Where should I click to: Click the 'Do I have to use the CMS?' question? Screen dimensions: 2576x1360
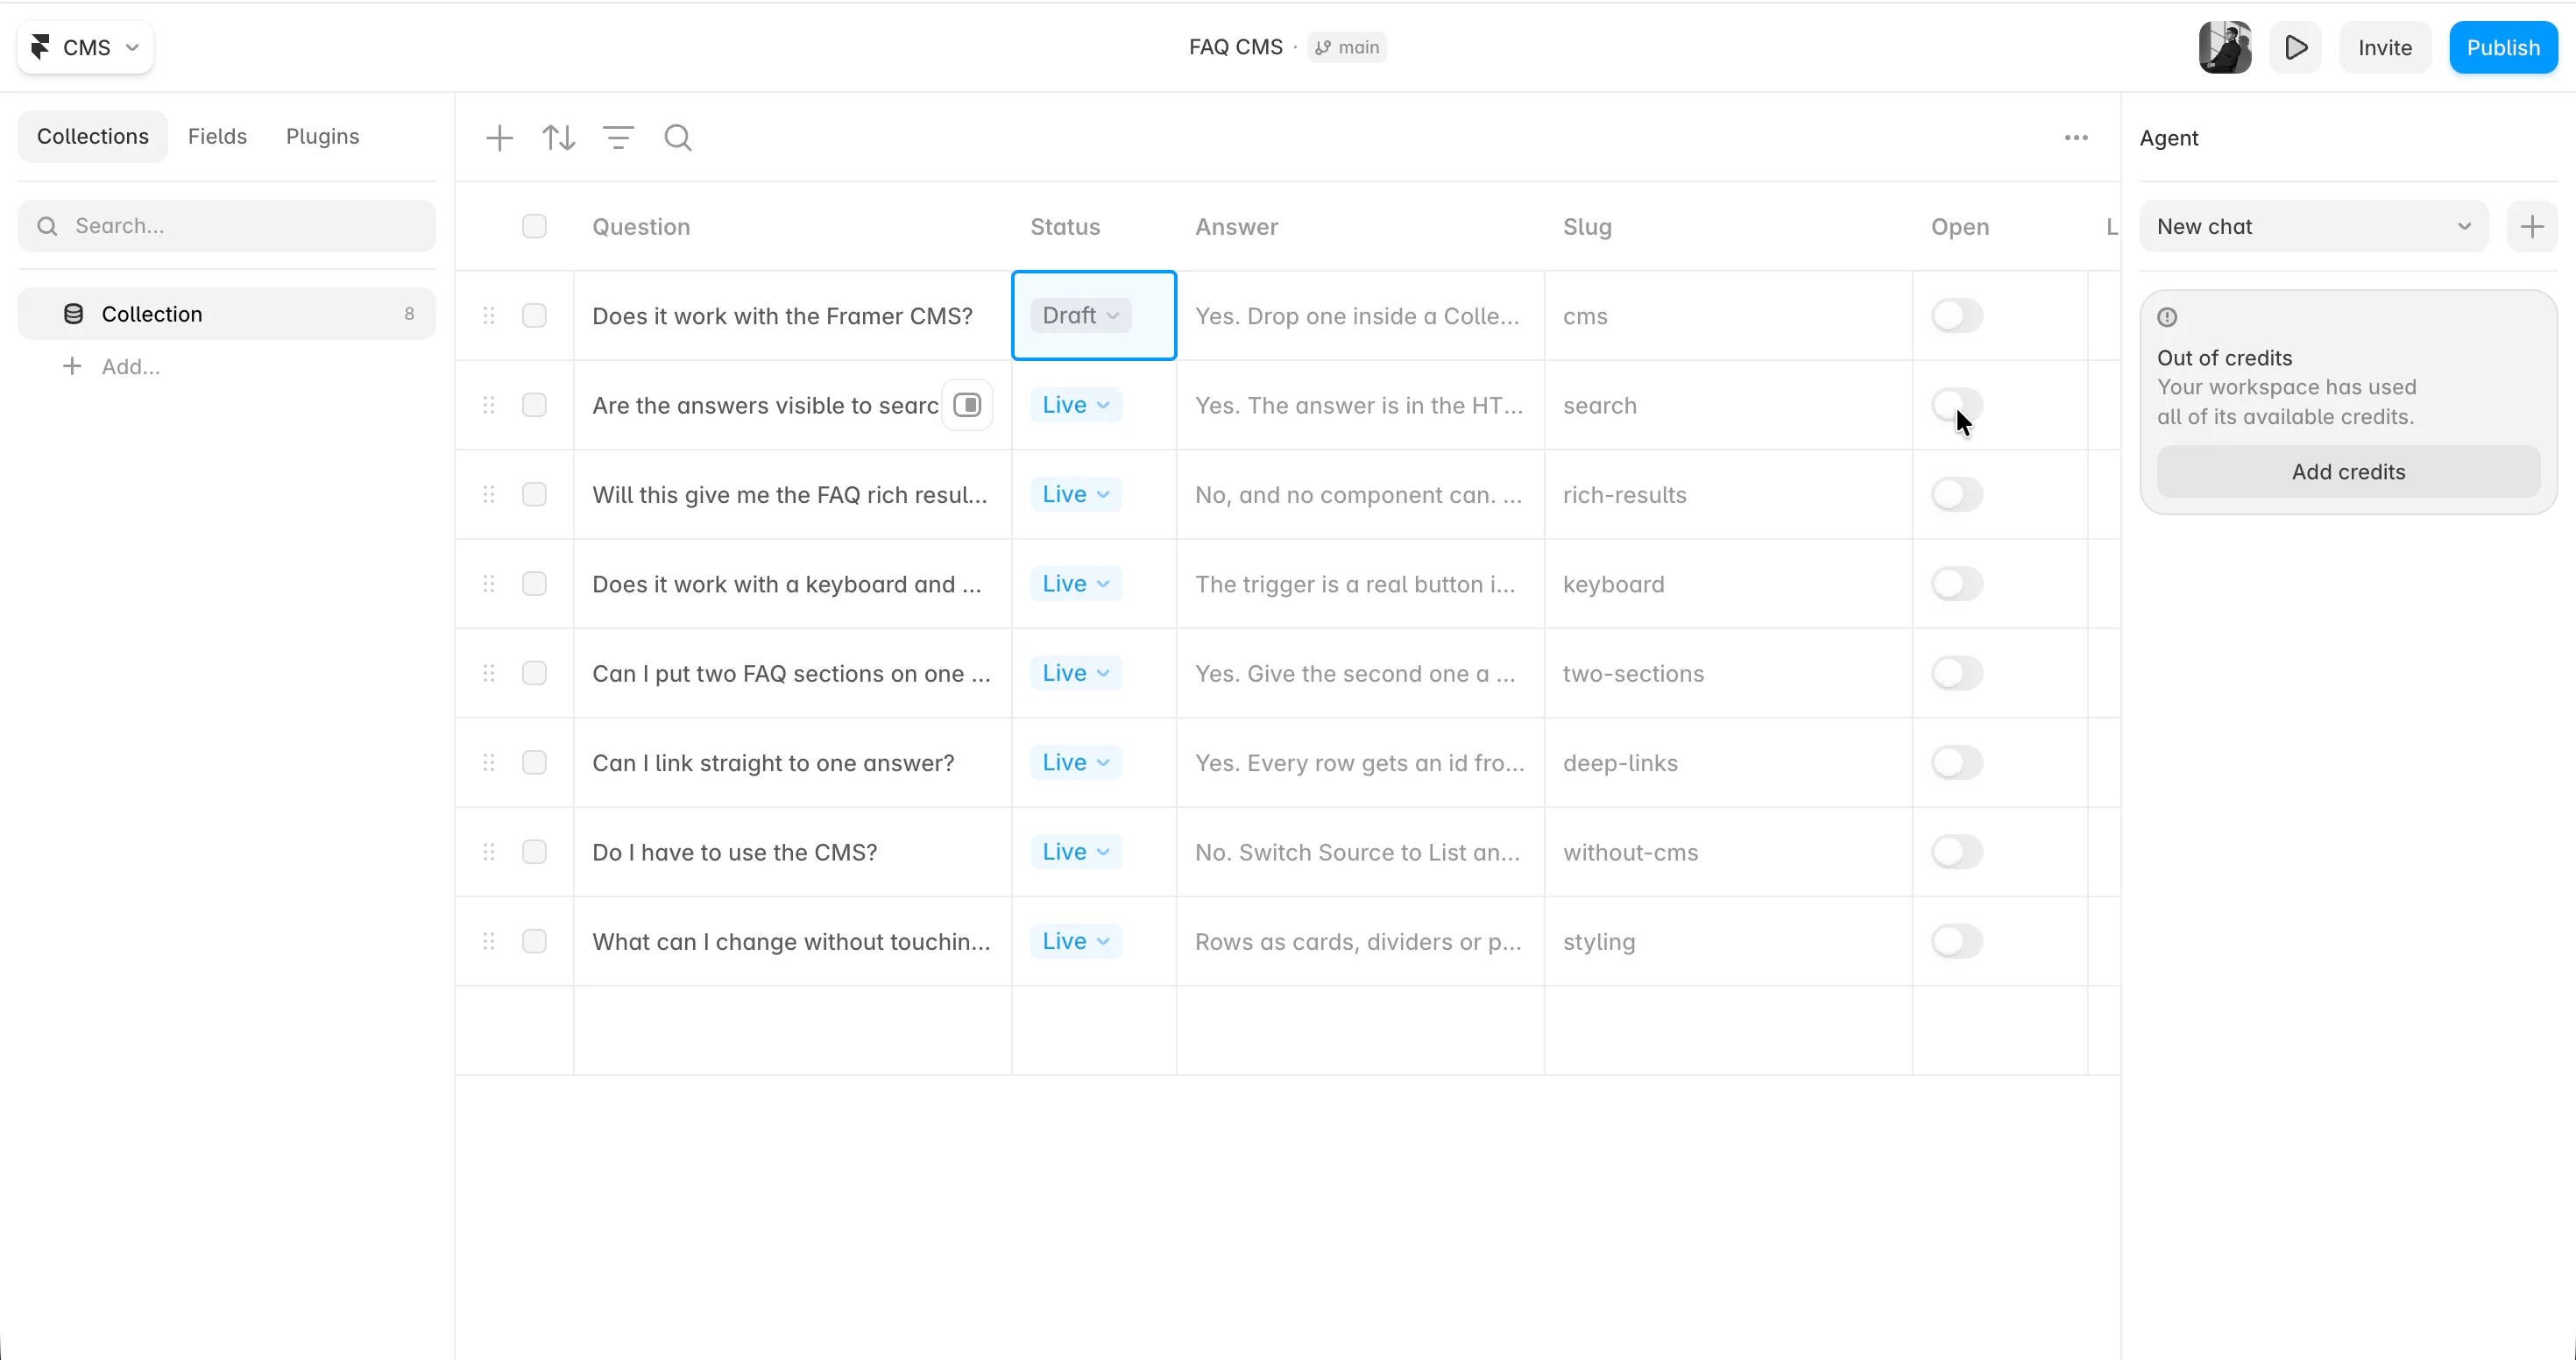pyautogui.click(x=734, y=853)
